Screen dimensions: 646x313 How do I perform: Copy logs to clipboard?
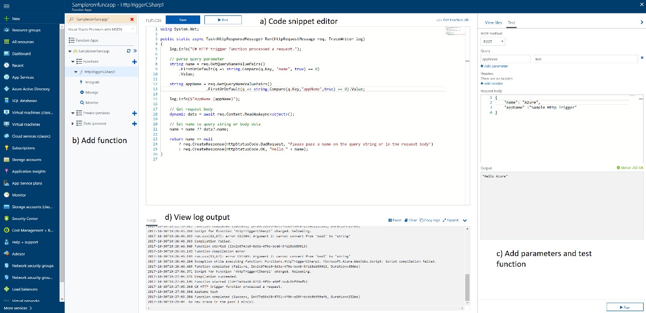point(430,220)
